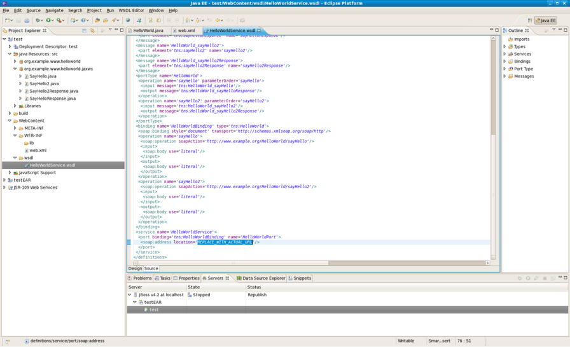Select web.xml in the project tree
This screenshot has height=347, width=570.
click(x=38, y=151)
